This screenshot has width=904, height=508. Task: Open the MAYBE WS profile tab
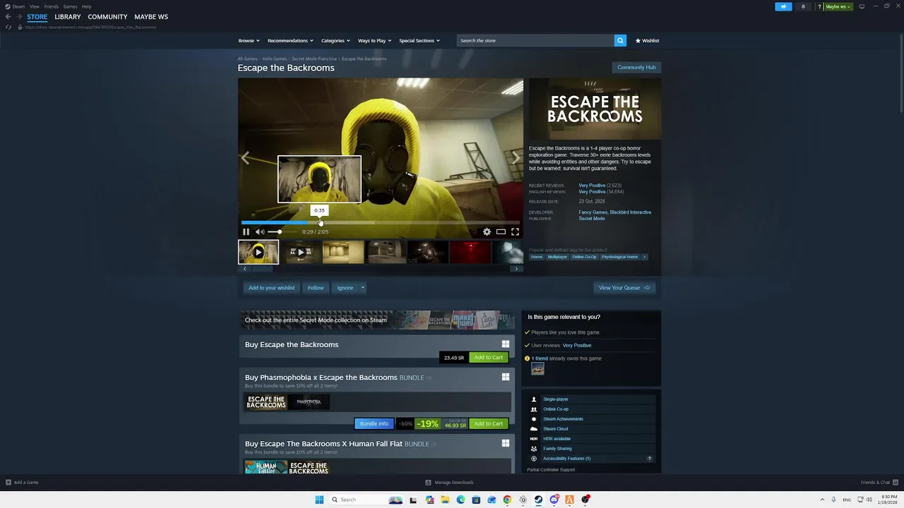tap(151, 17)
